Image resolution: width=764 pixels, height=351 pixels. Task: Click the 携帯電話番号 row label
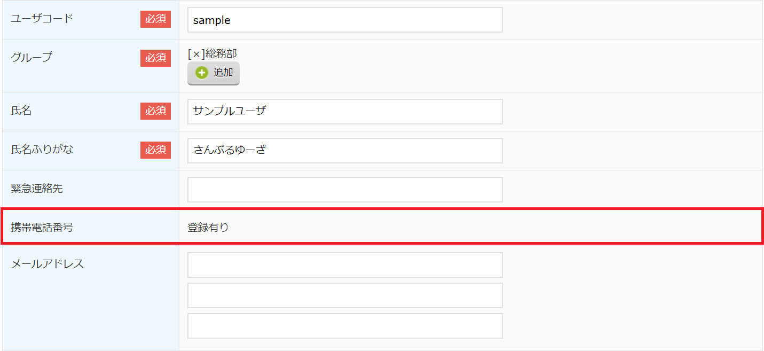42,228
